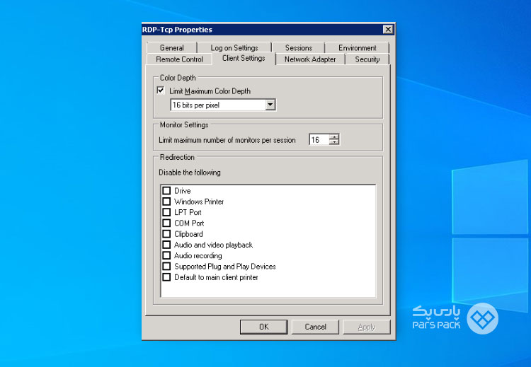Click the Cancel button
This screenshot has height=367, width=531.
click(315, 327)
